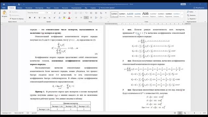208x117 pixels.
Task: Click the horizontal ruler above the right page
Action: coord(148,24)
